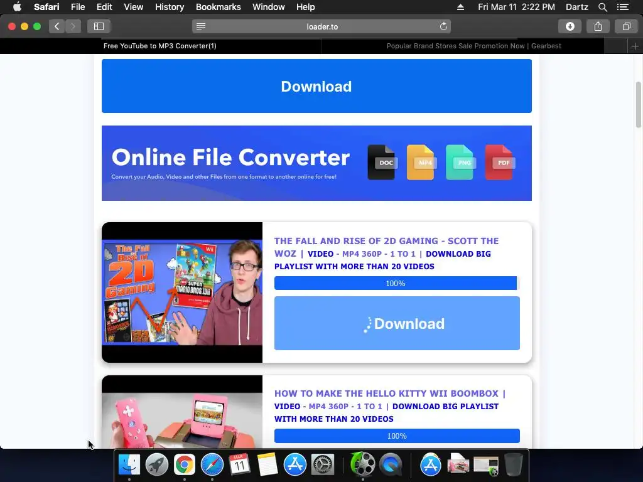643x482 pixels.
Task: Open the green film reel converter app
Action: (362, 464)
